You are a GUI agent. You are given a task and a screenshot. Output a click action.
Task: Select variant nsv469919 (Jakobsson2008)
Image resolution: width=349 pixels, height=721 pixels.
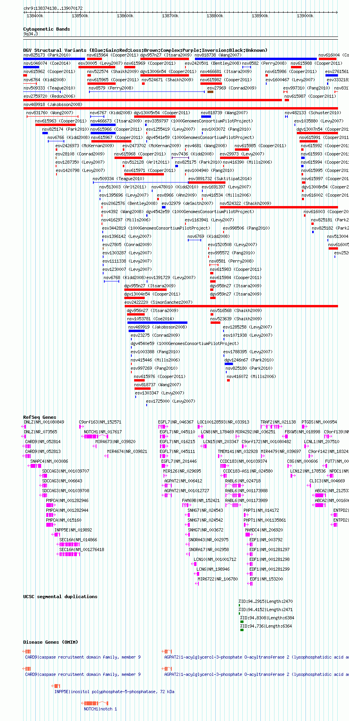158,327
